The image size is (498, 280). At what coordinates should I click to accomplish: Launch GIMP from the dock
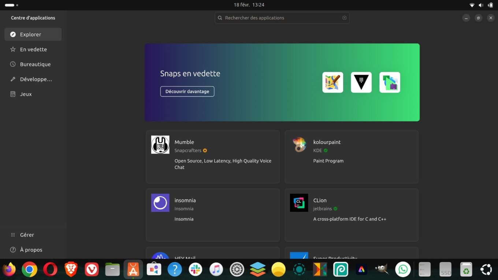coord(382,269)
